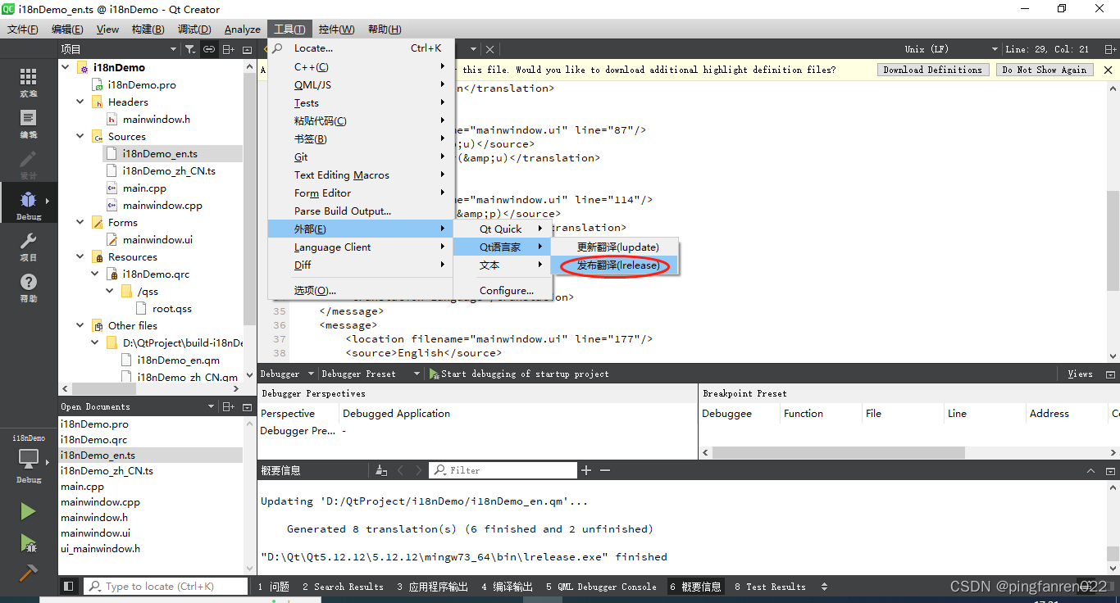Open the Unix (LF) line-ending dropdown
This screenshot has height=603, width=1120.
tap(994, 48)
